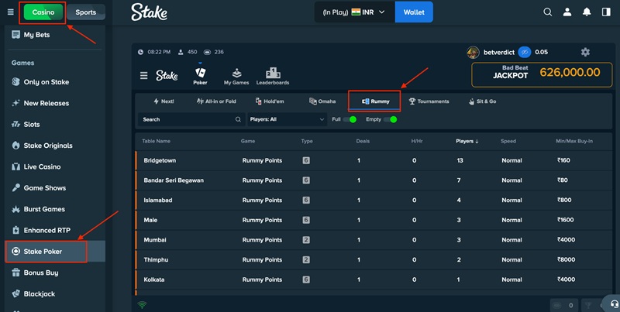The height and width of the screenshot is (312, 620).
Task: Switch to the Next! tab
Action: (164, 101)
